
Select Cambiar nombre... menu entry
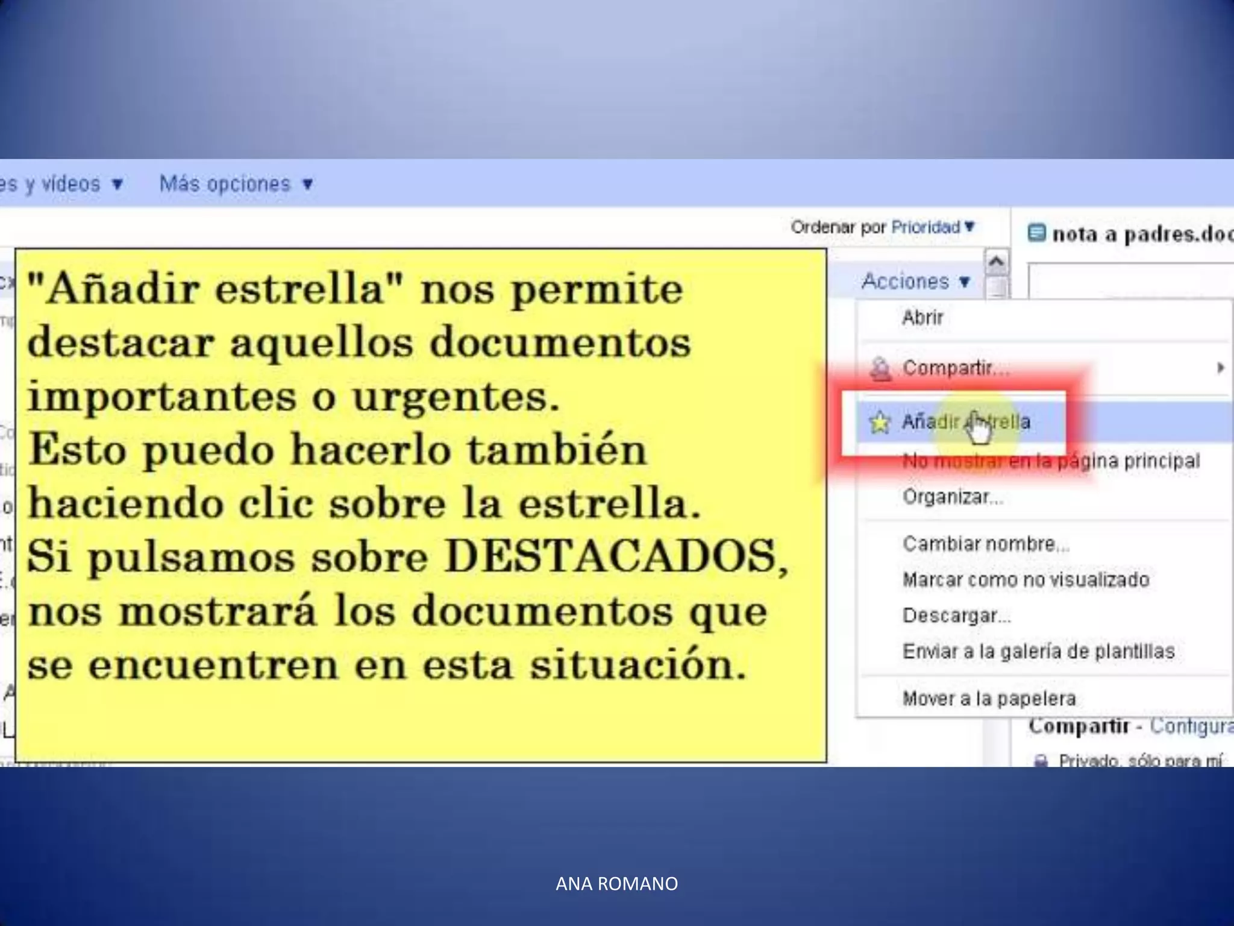tap(985, 544)
